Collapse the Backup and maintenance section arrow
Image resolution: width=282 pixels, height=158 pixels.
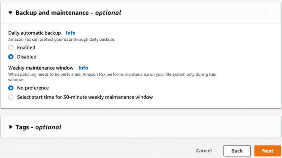click(x=10, y=13)
